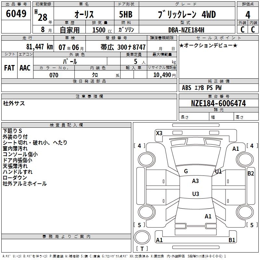This screenshot has width=260, height=260.
Task: Click the 高さ height field
Action: [246, 117]
